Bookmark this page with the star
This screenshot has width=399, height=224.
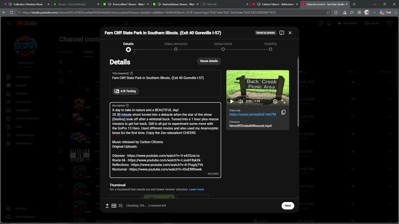click(328, 12)
